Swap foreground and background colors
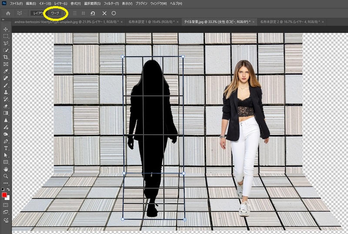Viewport: 348px width, 234px height. [9, 190]
